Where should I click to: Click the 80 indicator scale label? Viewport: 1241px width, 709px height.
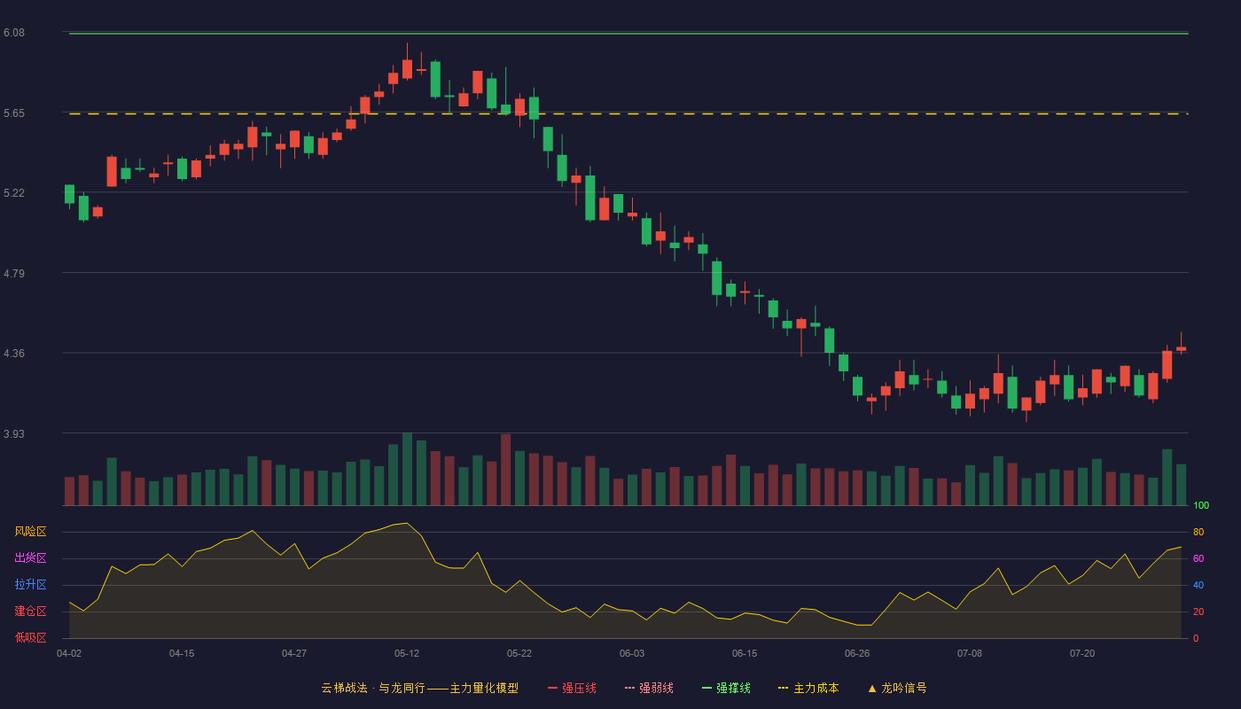pyautogui.click(x=1198, y=532)
